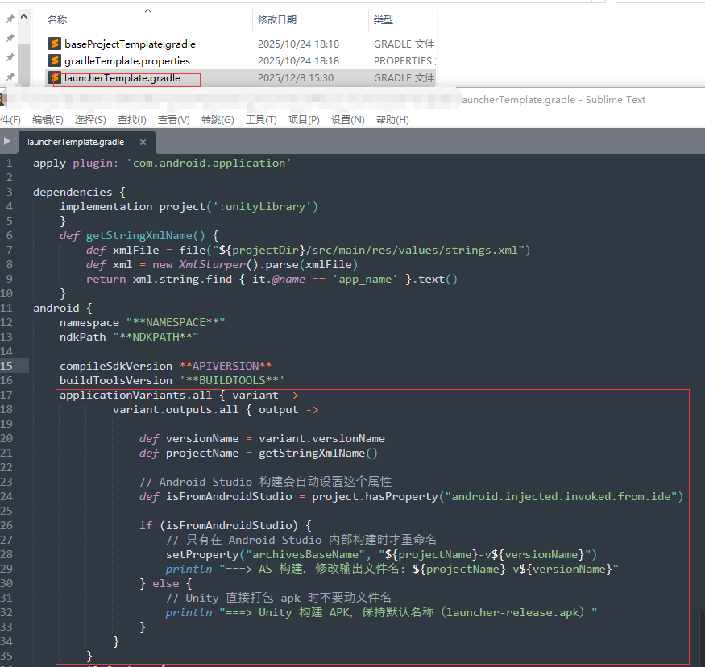The width and height of the screenshot is (705, 667).
Task: Click 'app_name' string on line 9
Action: (x=365, y=279)
